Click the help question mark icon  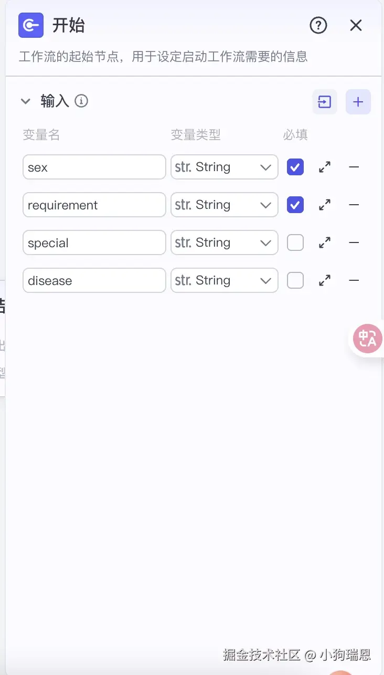318,25
